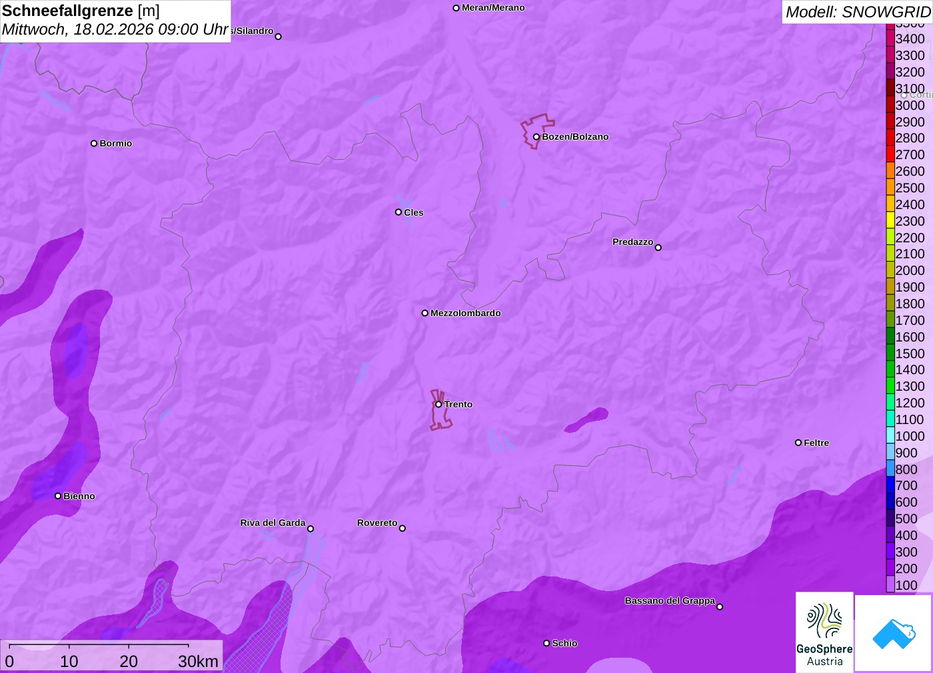This screenshot has height=673, width=933.
Task: Click the 700 m blue legend swatch
Action: 890,485
